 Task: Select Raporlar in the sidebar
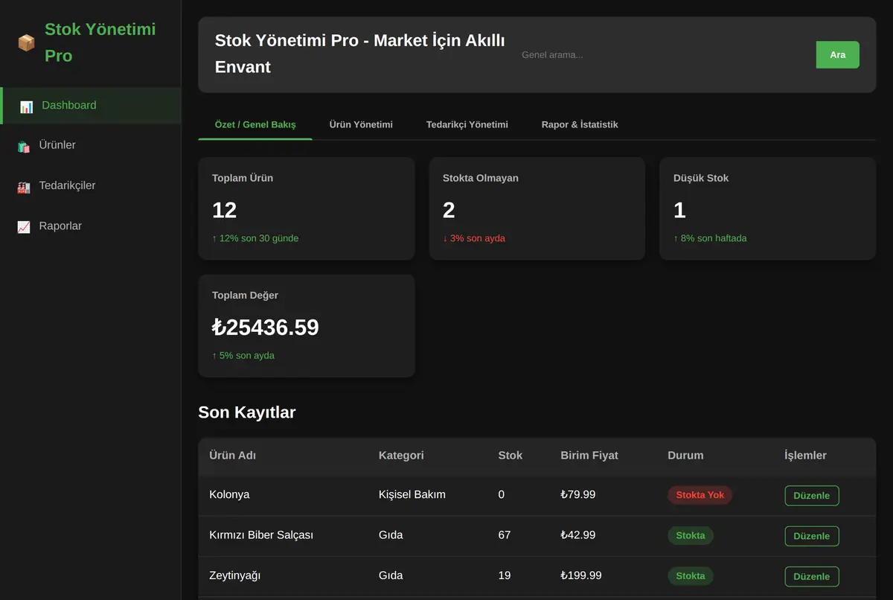point(91,226)
